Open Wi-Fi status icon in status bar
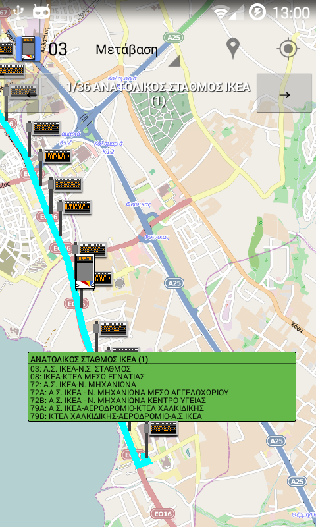This screenshot has width=316, height=527. point(221,13)
